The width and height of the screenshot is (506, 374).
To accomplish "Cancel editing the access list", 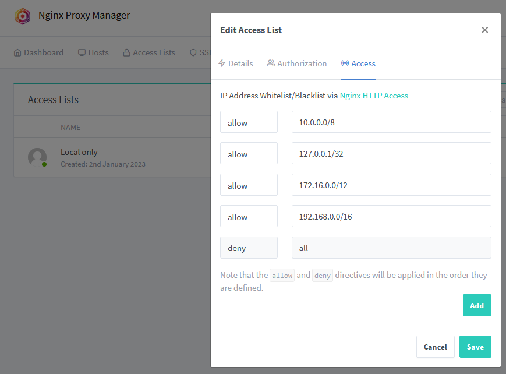I will [436, 347].
